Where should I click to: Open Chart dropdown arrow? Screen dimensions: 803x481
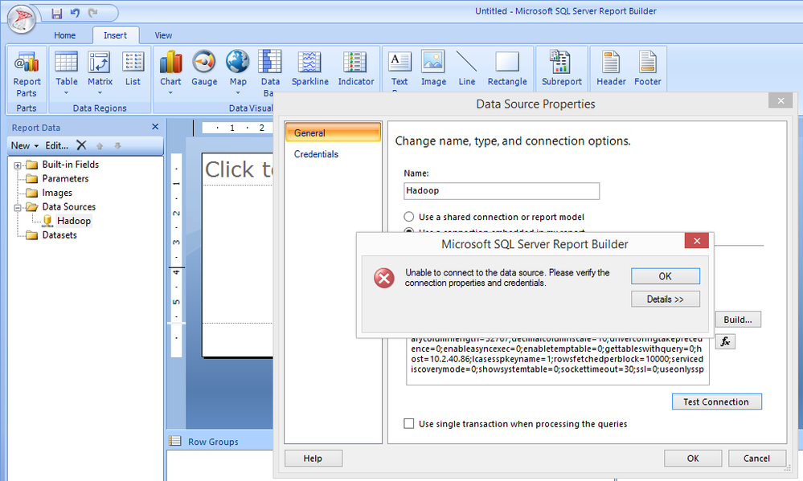[x=170, y=93]
